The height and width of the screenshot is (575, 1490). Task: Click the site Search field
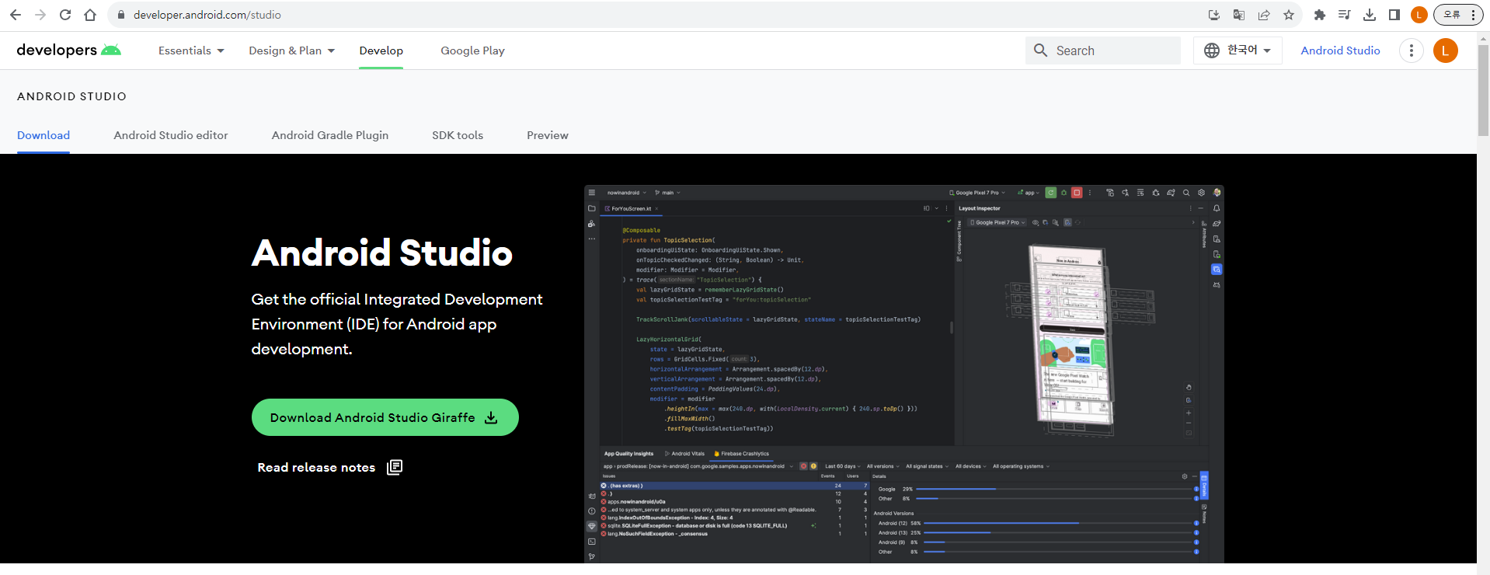[1103, 51]
